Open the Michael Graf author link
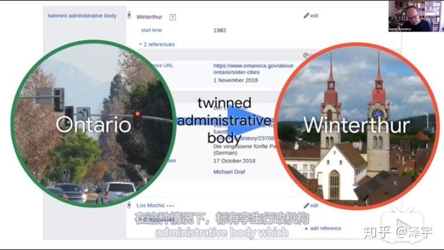The height and width of the screenshot is (250, 444). (x=229, y=172)
